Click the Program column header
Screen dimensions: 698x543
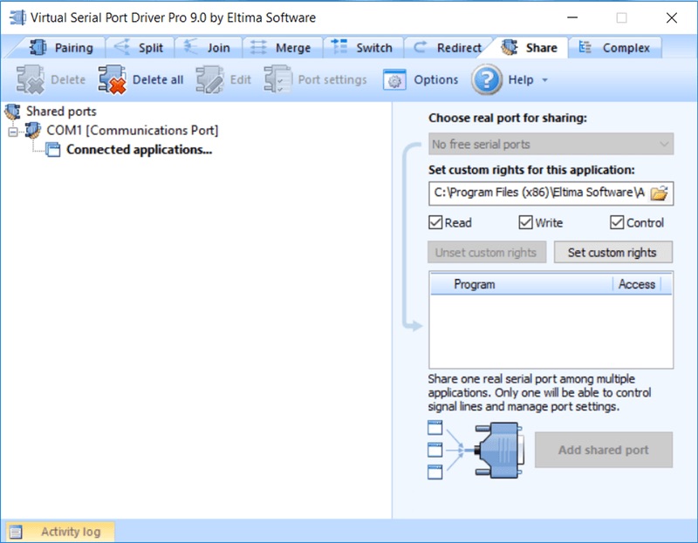coord(522,284)
